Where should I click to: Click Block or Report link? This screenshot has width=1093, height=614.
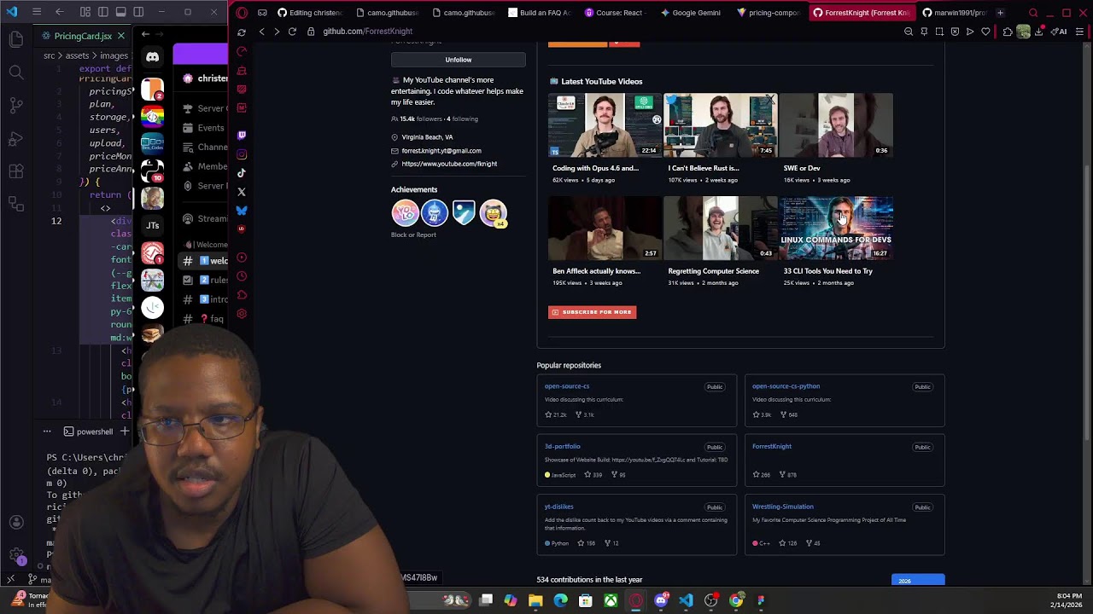(x=413, y=235)
